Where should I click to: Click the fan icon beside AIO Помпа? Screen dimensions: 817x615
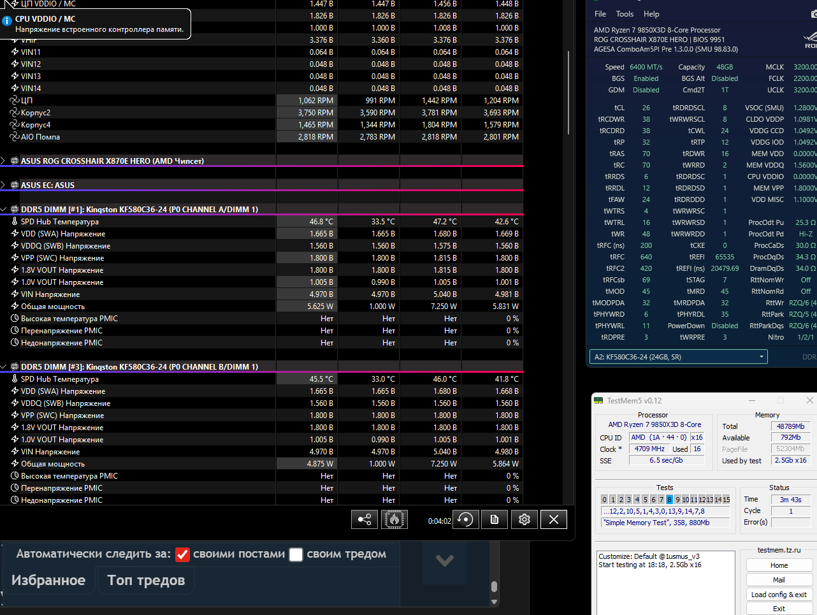click(15, 136)
